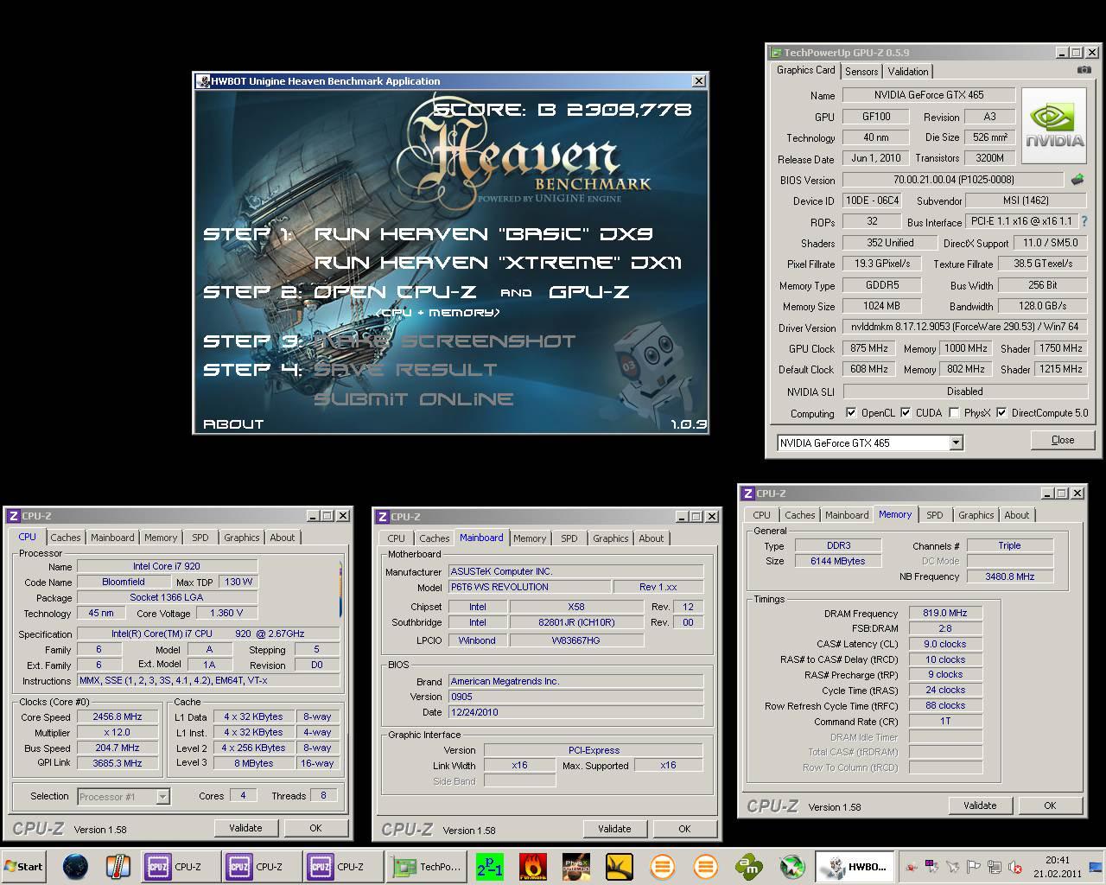
Task: Click the Memory Size value 1024 MB
Action: pos(881,306)
